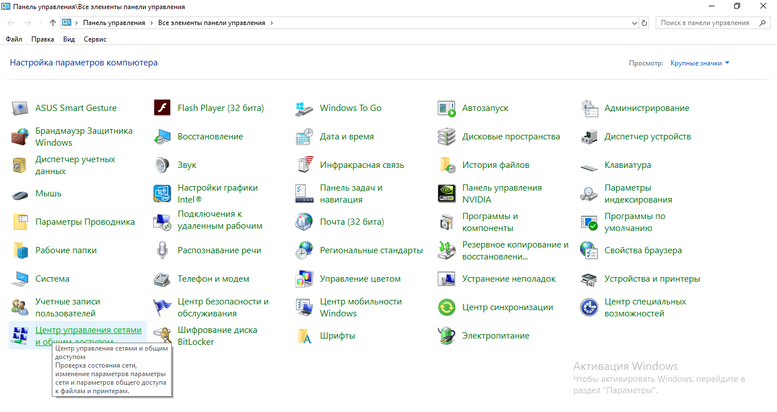
Task: Open the ASUS Smart Gesture icon
Action: (x=20, y=108)
